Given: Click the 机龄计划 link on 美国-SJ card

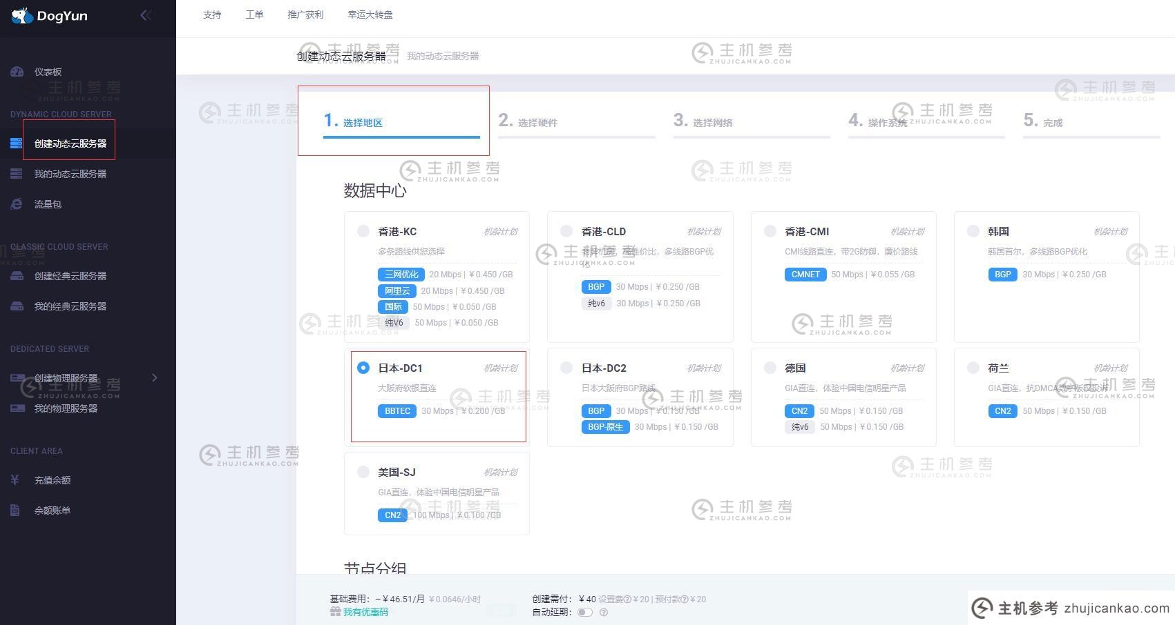Looking at the screenshot, I should (501, 473).
